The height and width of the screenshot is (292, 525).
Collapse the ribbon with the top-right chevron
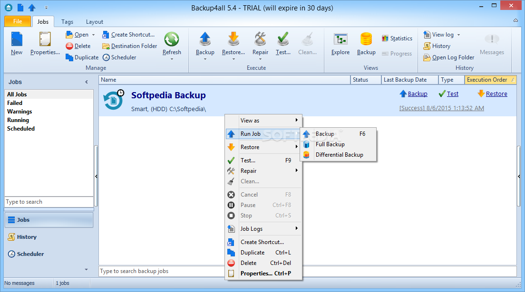click(515, 21)
